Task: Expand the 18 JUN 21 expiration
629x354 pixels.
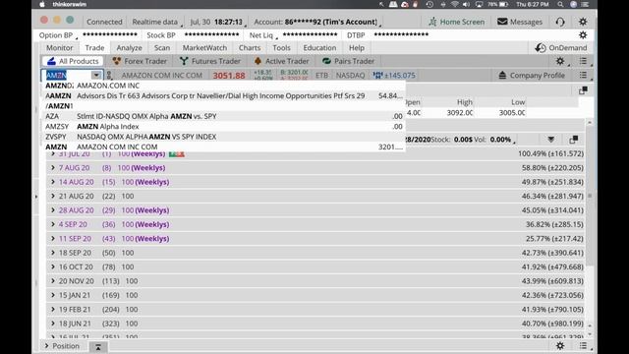Action: [52, 324]
